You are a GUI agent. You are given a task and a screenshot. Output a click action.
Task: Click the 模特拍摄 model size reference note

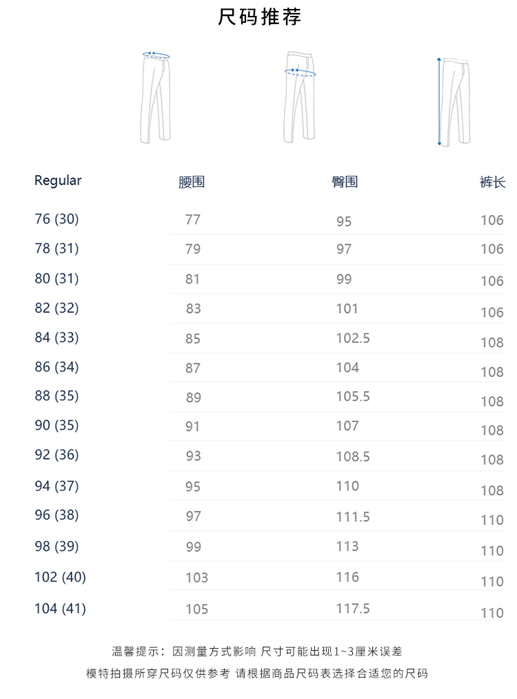click(x=257, y=673)
